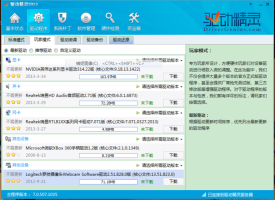Select the NVIDIA 314.22 driver name text

pos(83,69)
